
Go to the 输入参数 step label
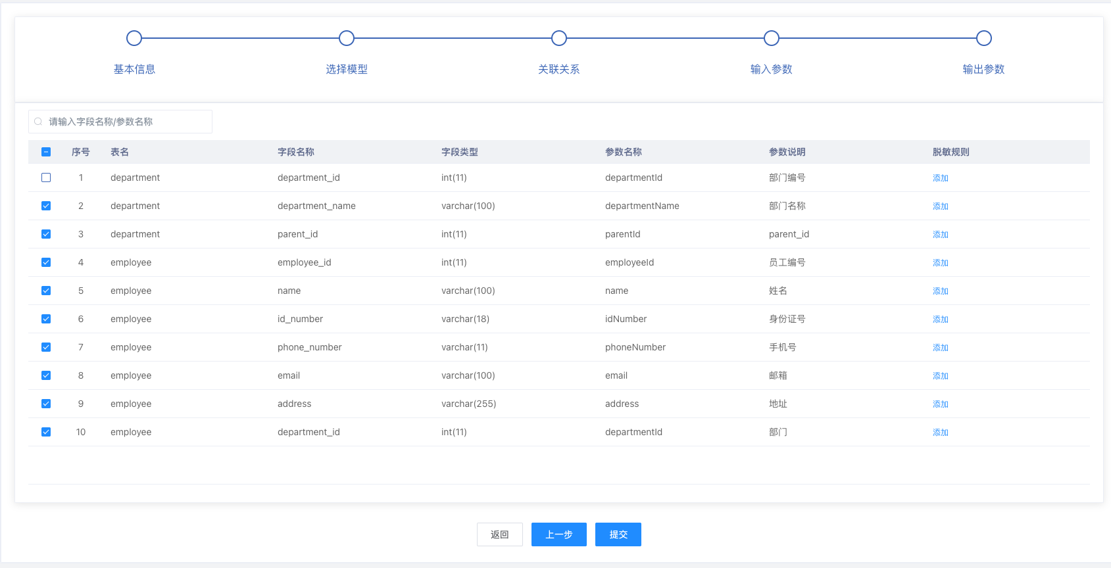(x=772, y=69)
